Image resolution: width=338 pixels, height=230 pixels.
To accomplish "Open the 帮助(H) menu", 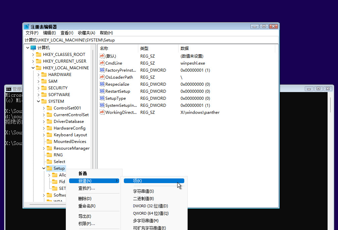I will (106, 33).
